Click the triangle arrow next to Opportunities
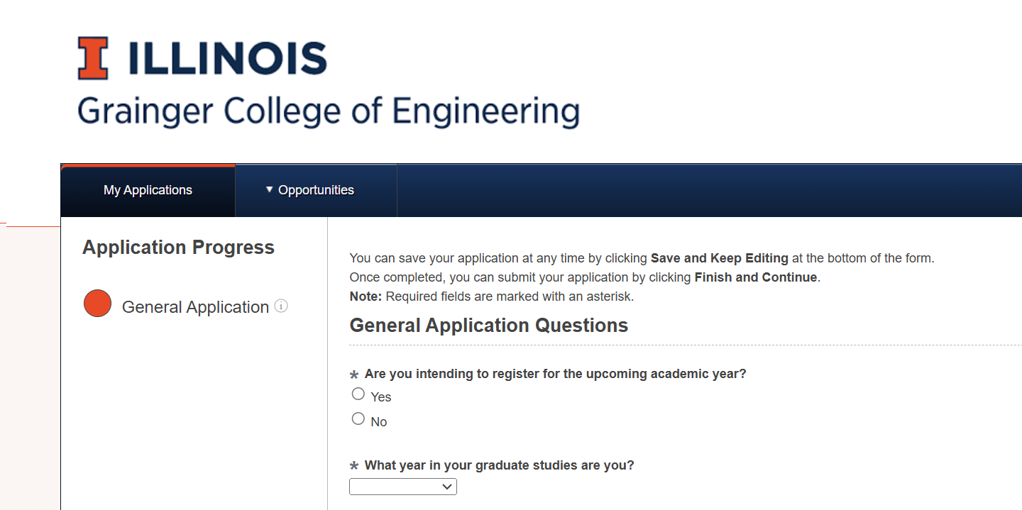 tap(269, 189)
